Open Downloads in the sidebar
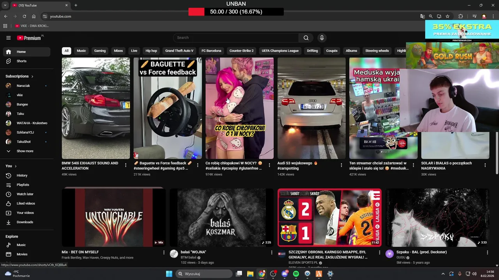This screenshot has height=280, width=499. tap(27, 222)
